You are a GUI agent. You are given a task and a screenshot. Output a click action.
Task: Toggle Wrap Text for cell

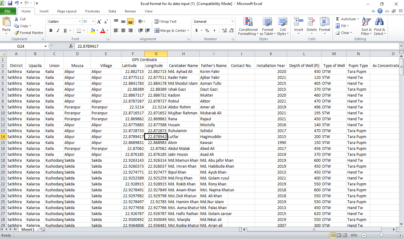tap(165, 22)
